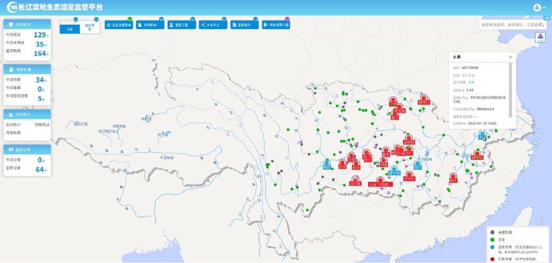This screenshot has height=263, width=552.
Task: Toggle the 重要城市 layer button
Action: point(244,25)
